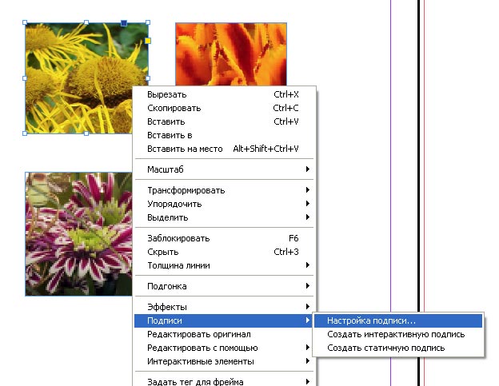Open Настройка подписи… dialog
Image resolution: width=499 pixels, height=386 pixels.
pyautogui.click(x=398, y=320)
